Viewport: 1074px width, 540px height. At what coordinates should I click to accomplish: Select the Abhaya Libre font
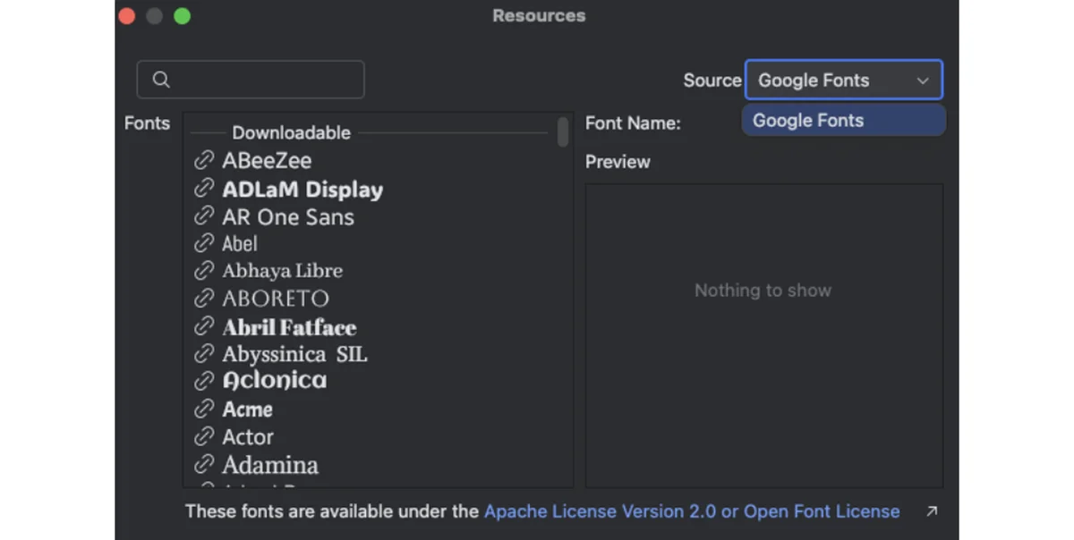(282, 270)
